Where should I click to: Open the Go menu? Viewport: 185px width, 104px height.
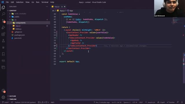point(33,2)
